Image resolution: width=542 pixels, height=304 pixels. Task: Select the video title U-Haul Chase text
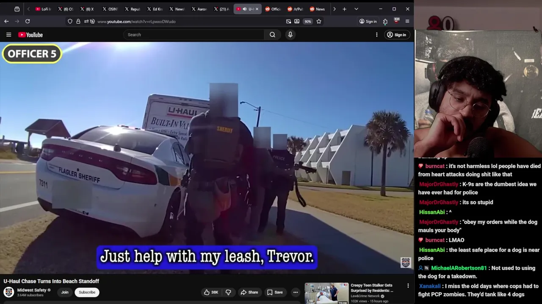[x=51, y=281]
